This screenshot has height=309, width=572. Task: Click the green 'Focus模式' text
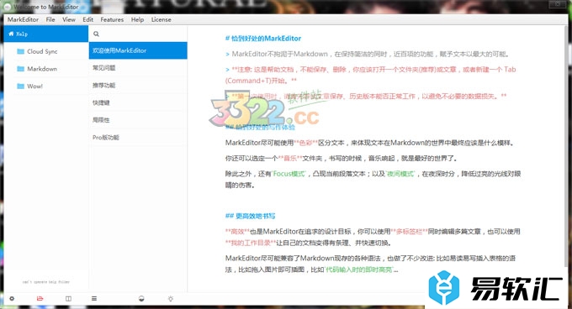289,174
